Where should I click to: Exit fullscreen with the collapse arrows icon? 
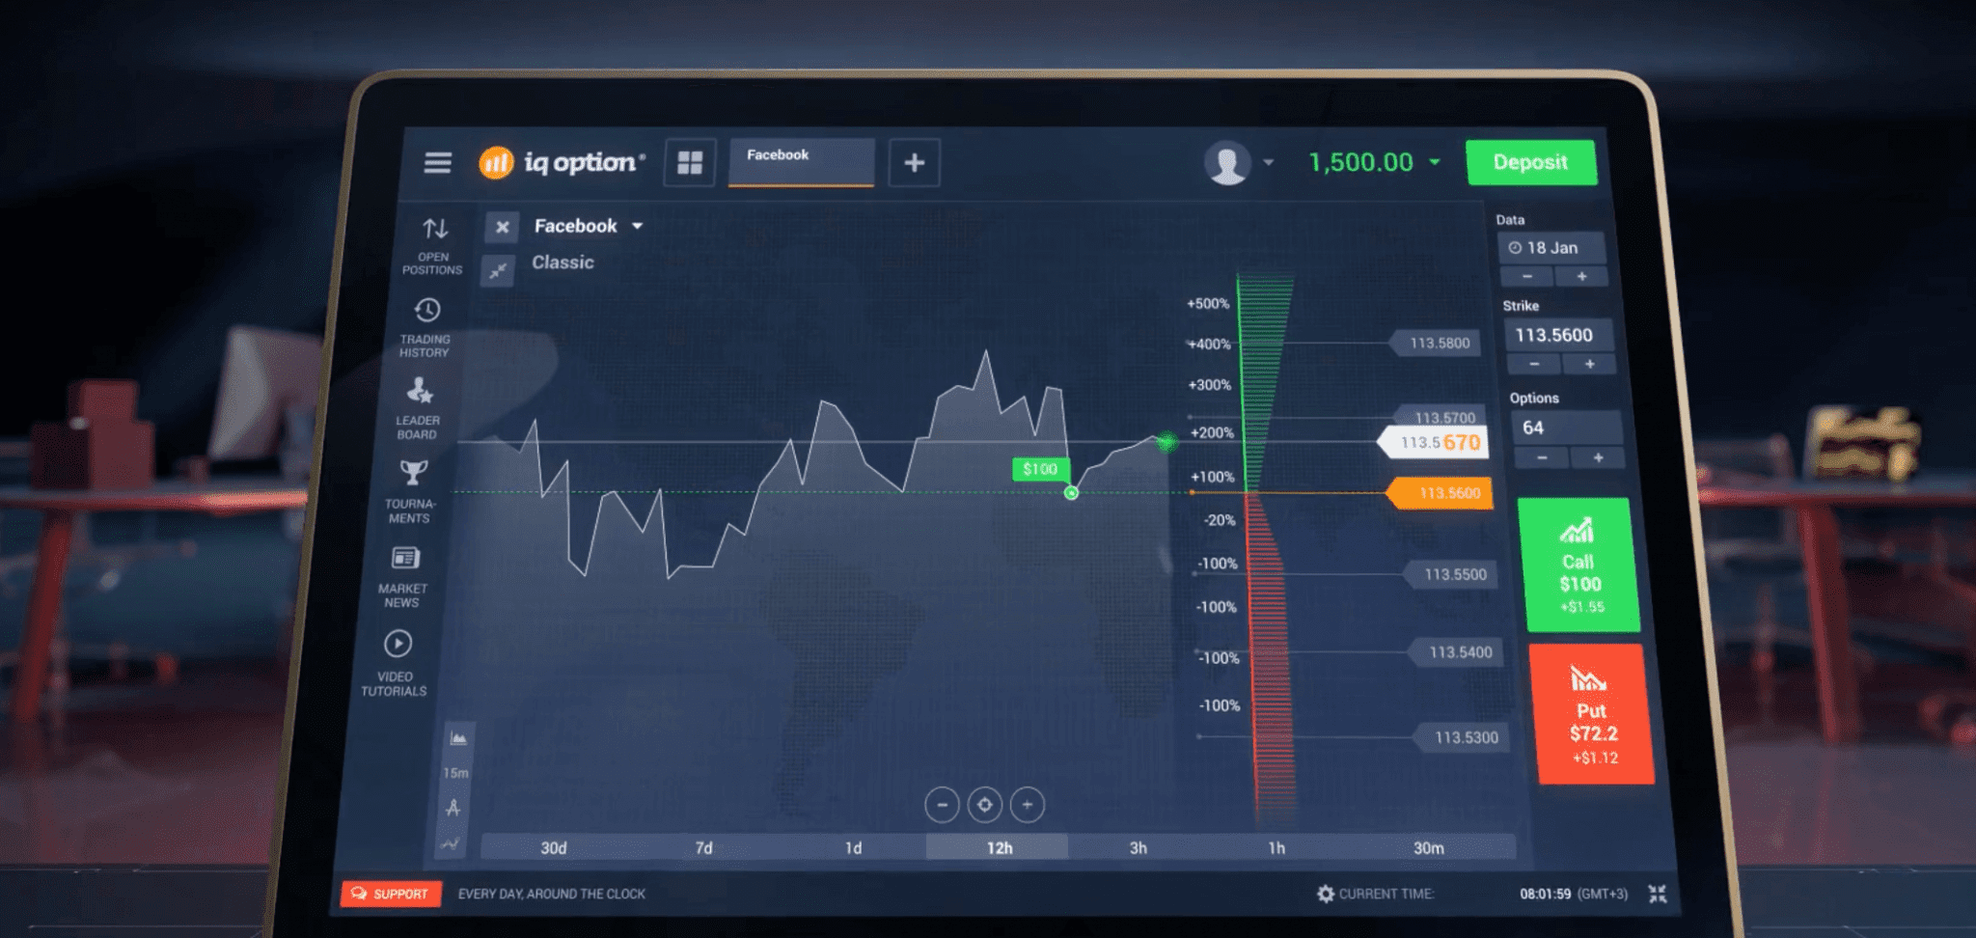pyautogui.click(x=1658, y=894)
